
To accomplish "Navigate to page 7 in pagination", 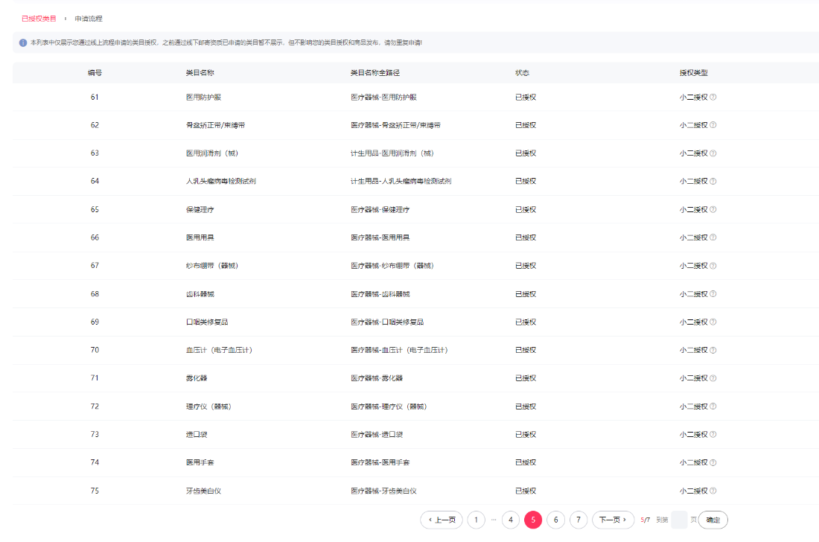I will [578, 520].
